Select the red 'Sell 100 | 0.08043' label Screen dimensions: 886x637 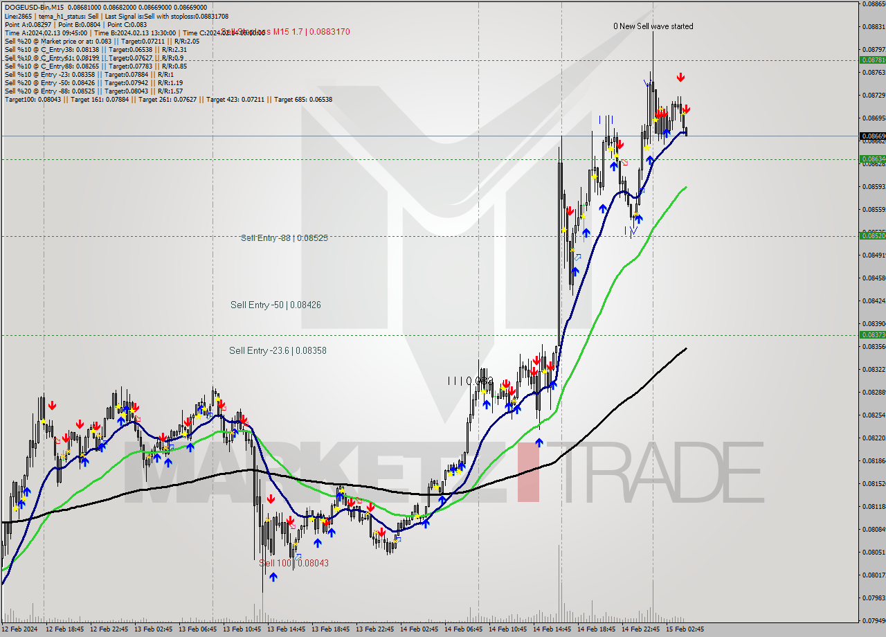293,563
